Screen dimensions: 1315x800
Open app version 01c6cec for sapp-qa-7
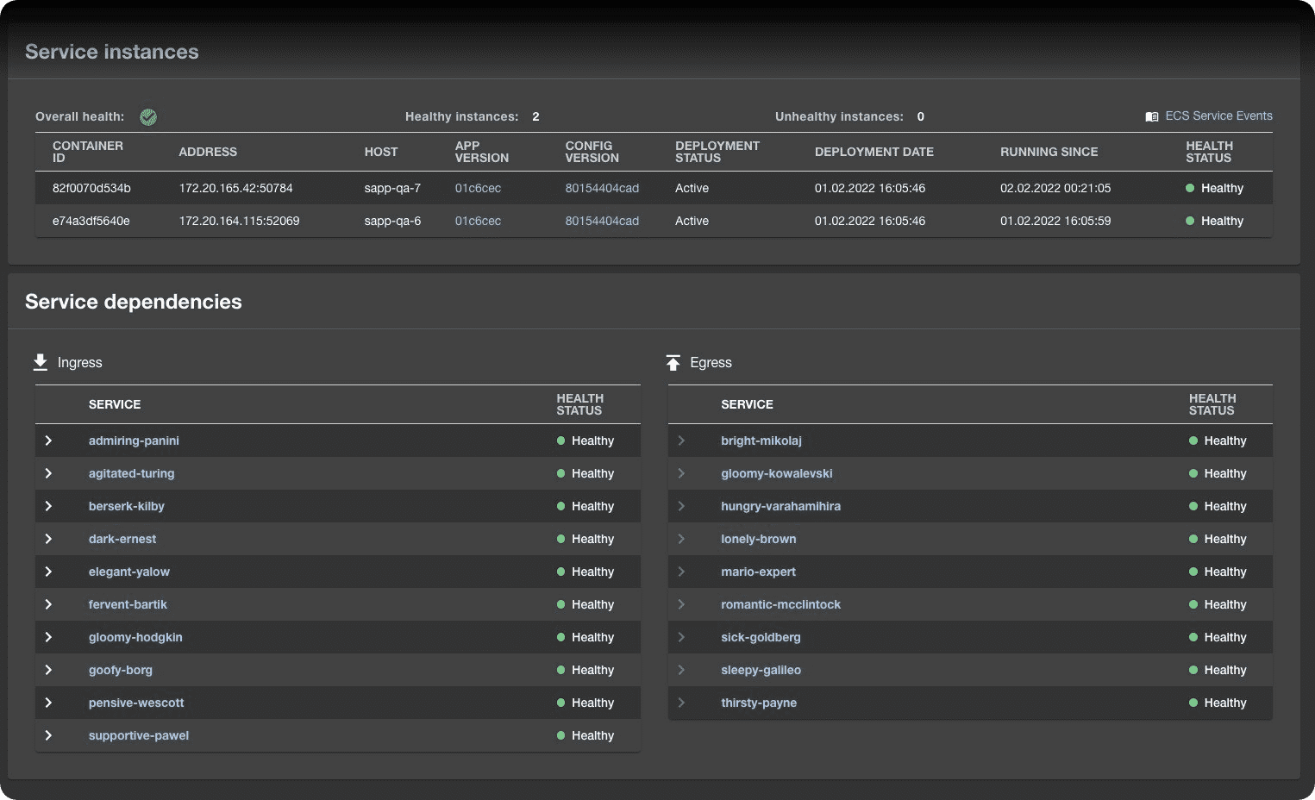(478, 188)
